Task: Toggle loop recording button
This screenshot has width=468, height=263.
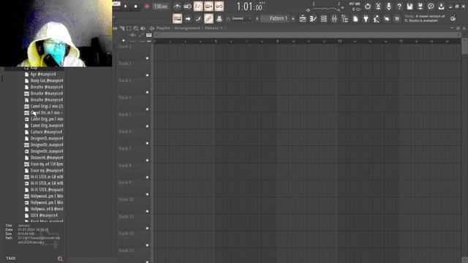Action: [x=219, y=7]
